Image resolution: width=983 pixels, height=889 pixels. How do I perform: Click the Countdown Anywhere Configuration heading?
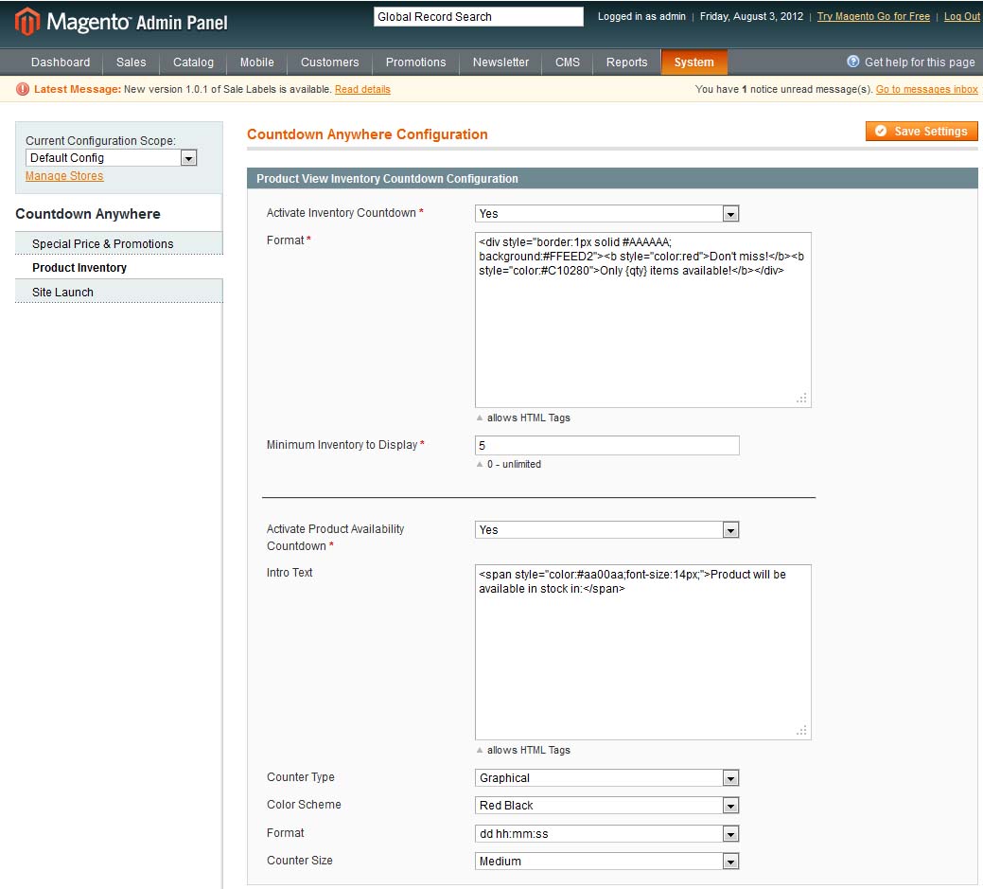pos(367,134)
